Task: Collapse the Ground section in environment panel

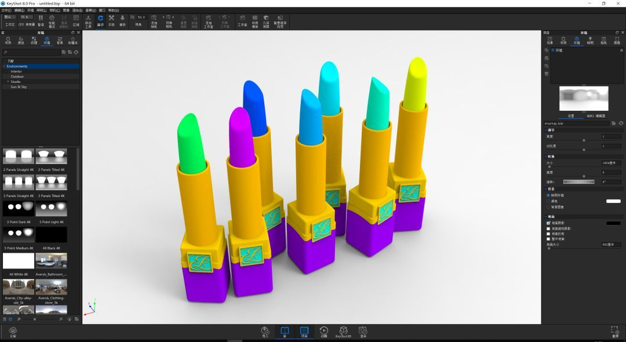Action: click(545, 216)
